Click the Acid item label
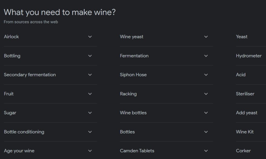Image resolution: width=266 pixels, height=159 pixels. (x=241, y=75)
